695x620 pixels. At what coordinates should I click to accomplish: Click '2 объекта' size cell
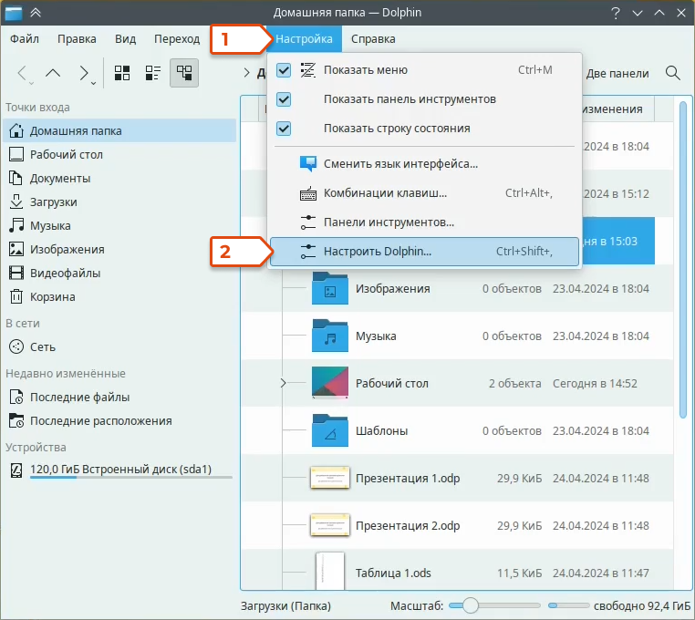coord(514,383)
